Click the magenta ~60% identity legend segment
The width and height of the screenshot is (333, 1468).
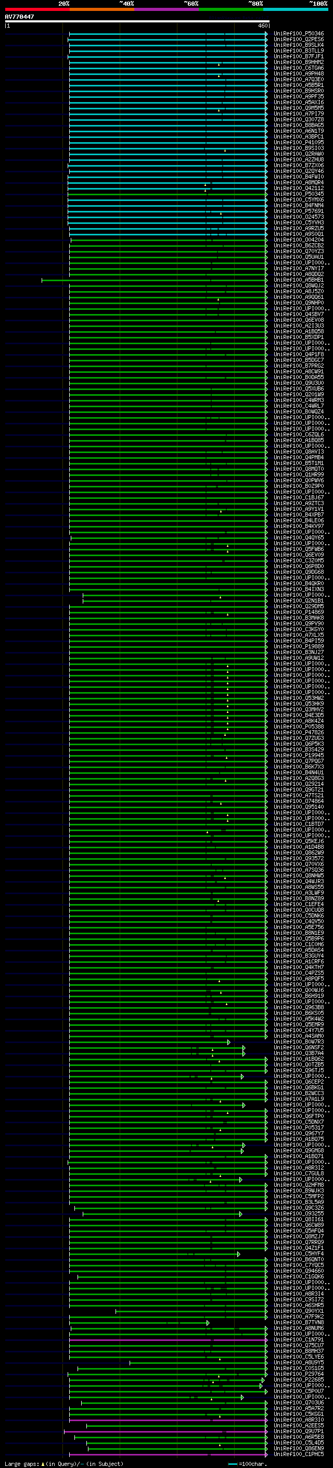pos(167,9)
